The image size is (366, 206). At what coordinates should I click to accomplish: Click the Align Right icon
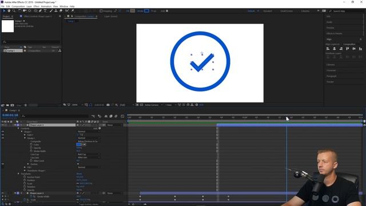(x=341, y=49)
